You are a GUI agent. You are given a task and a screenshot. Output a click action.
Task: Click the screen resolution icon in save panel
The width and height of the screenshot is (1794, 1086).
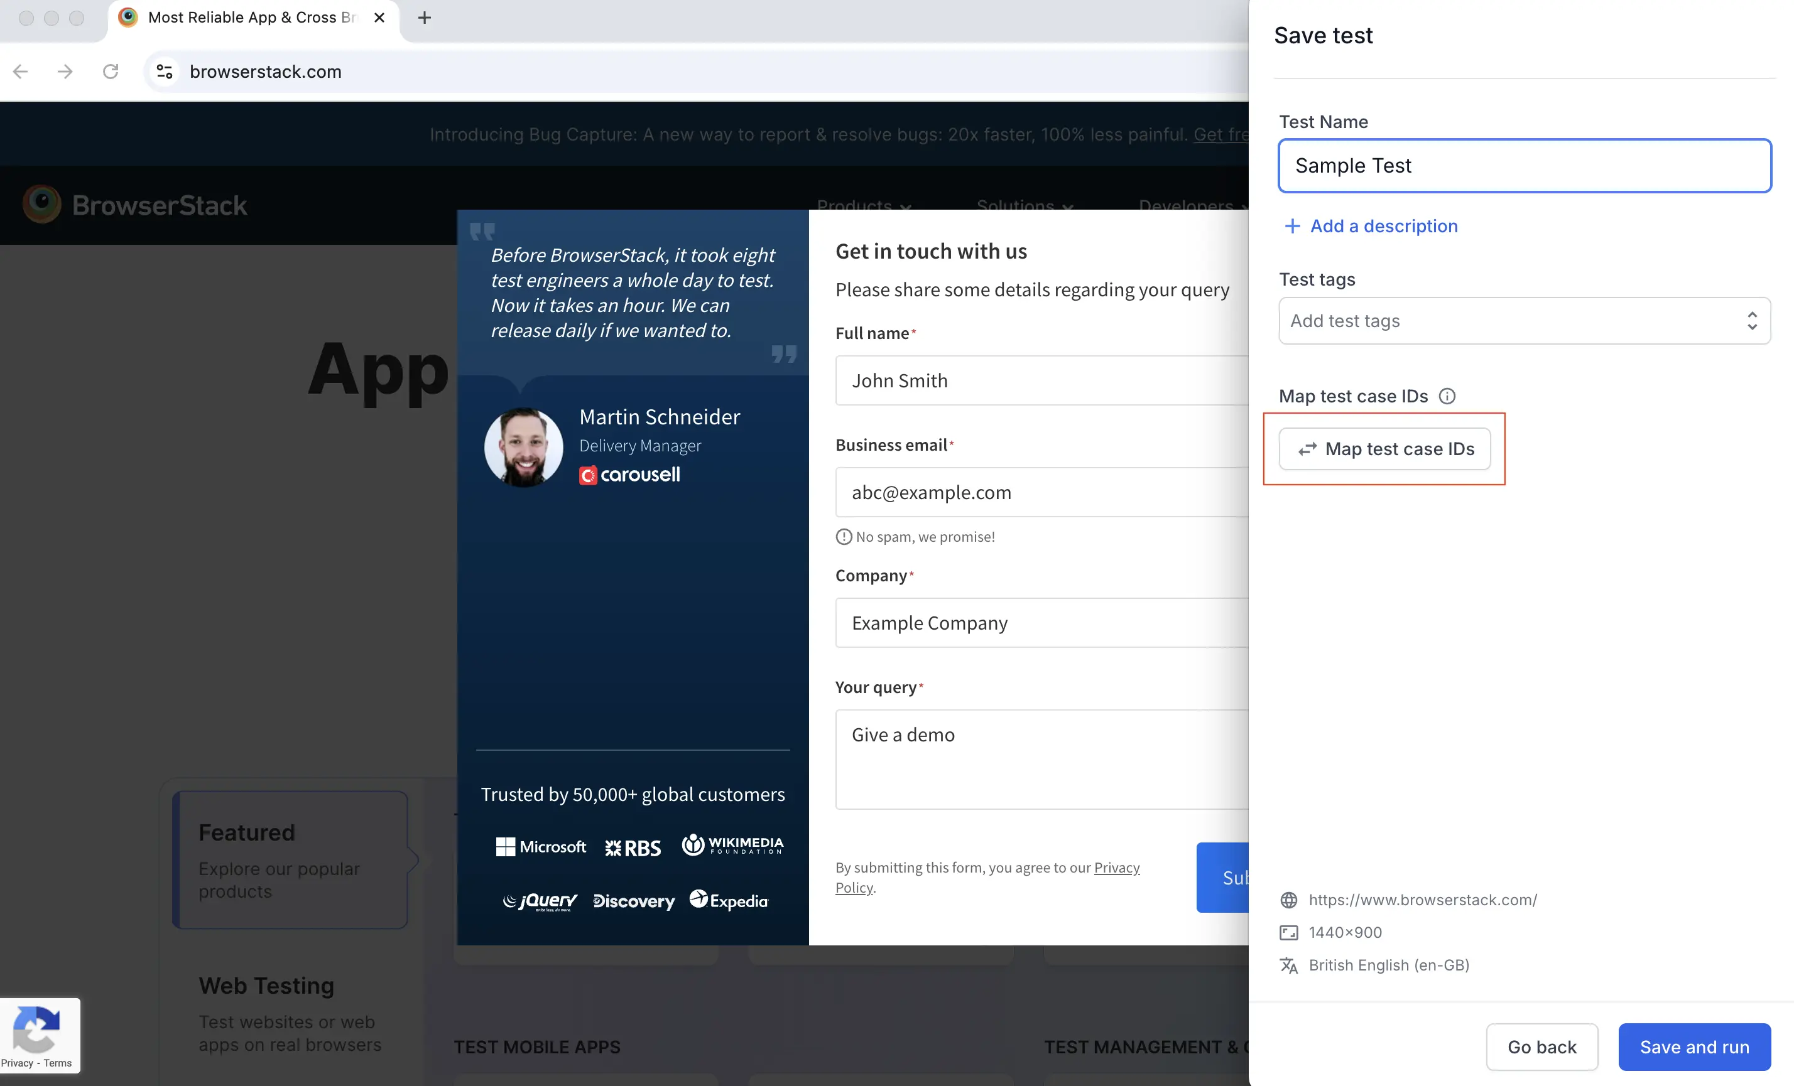click(x=1289, y=932)
